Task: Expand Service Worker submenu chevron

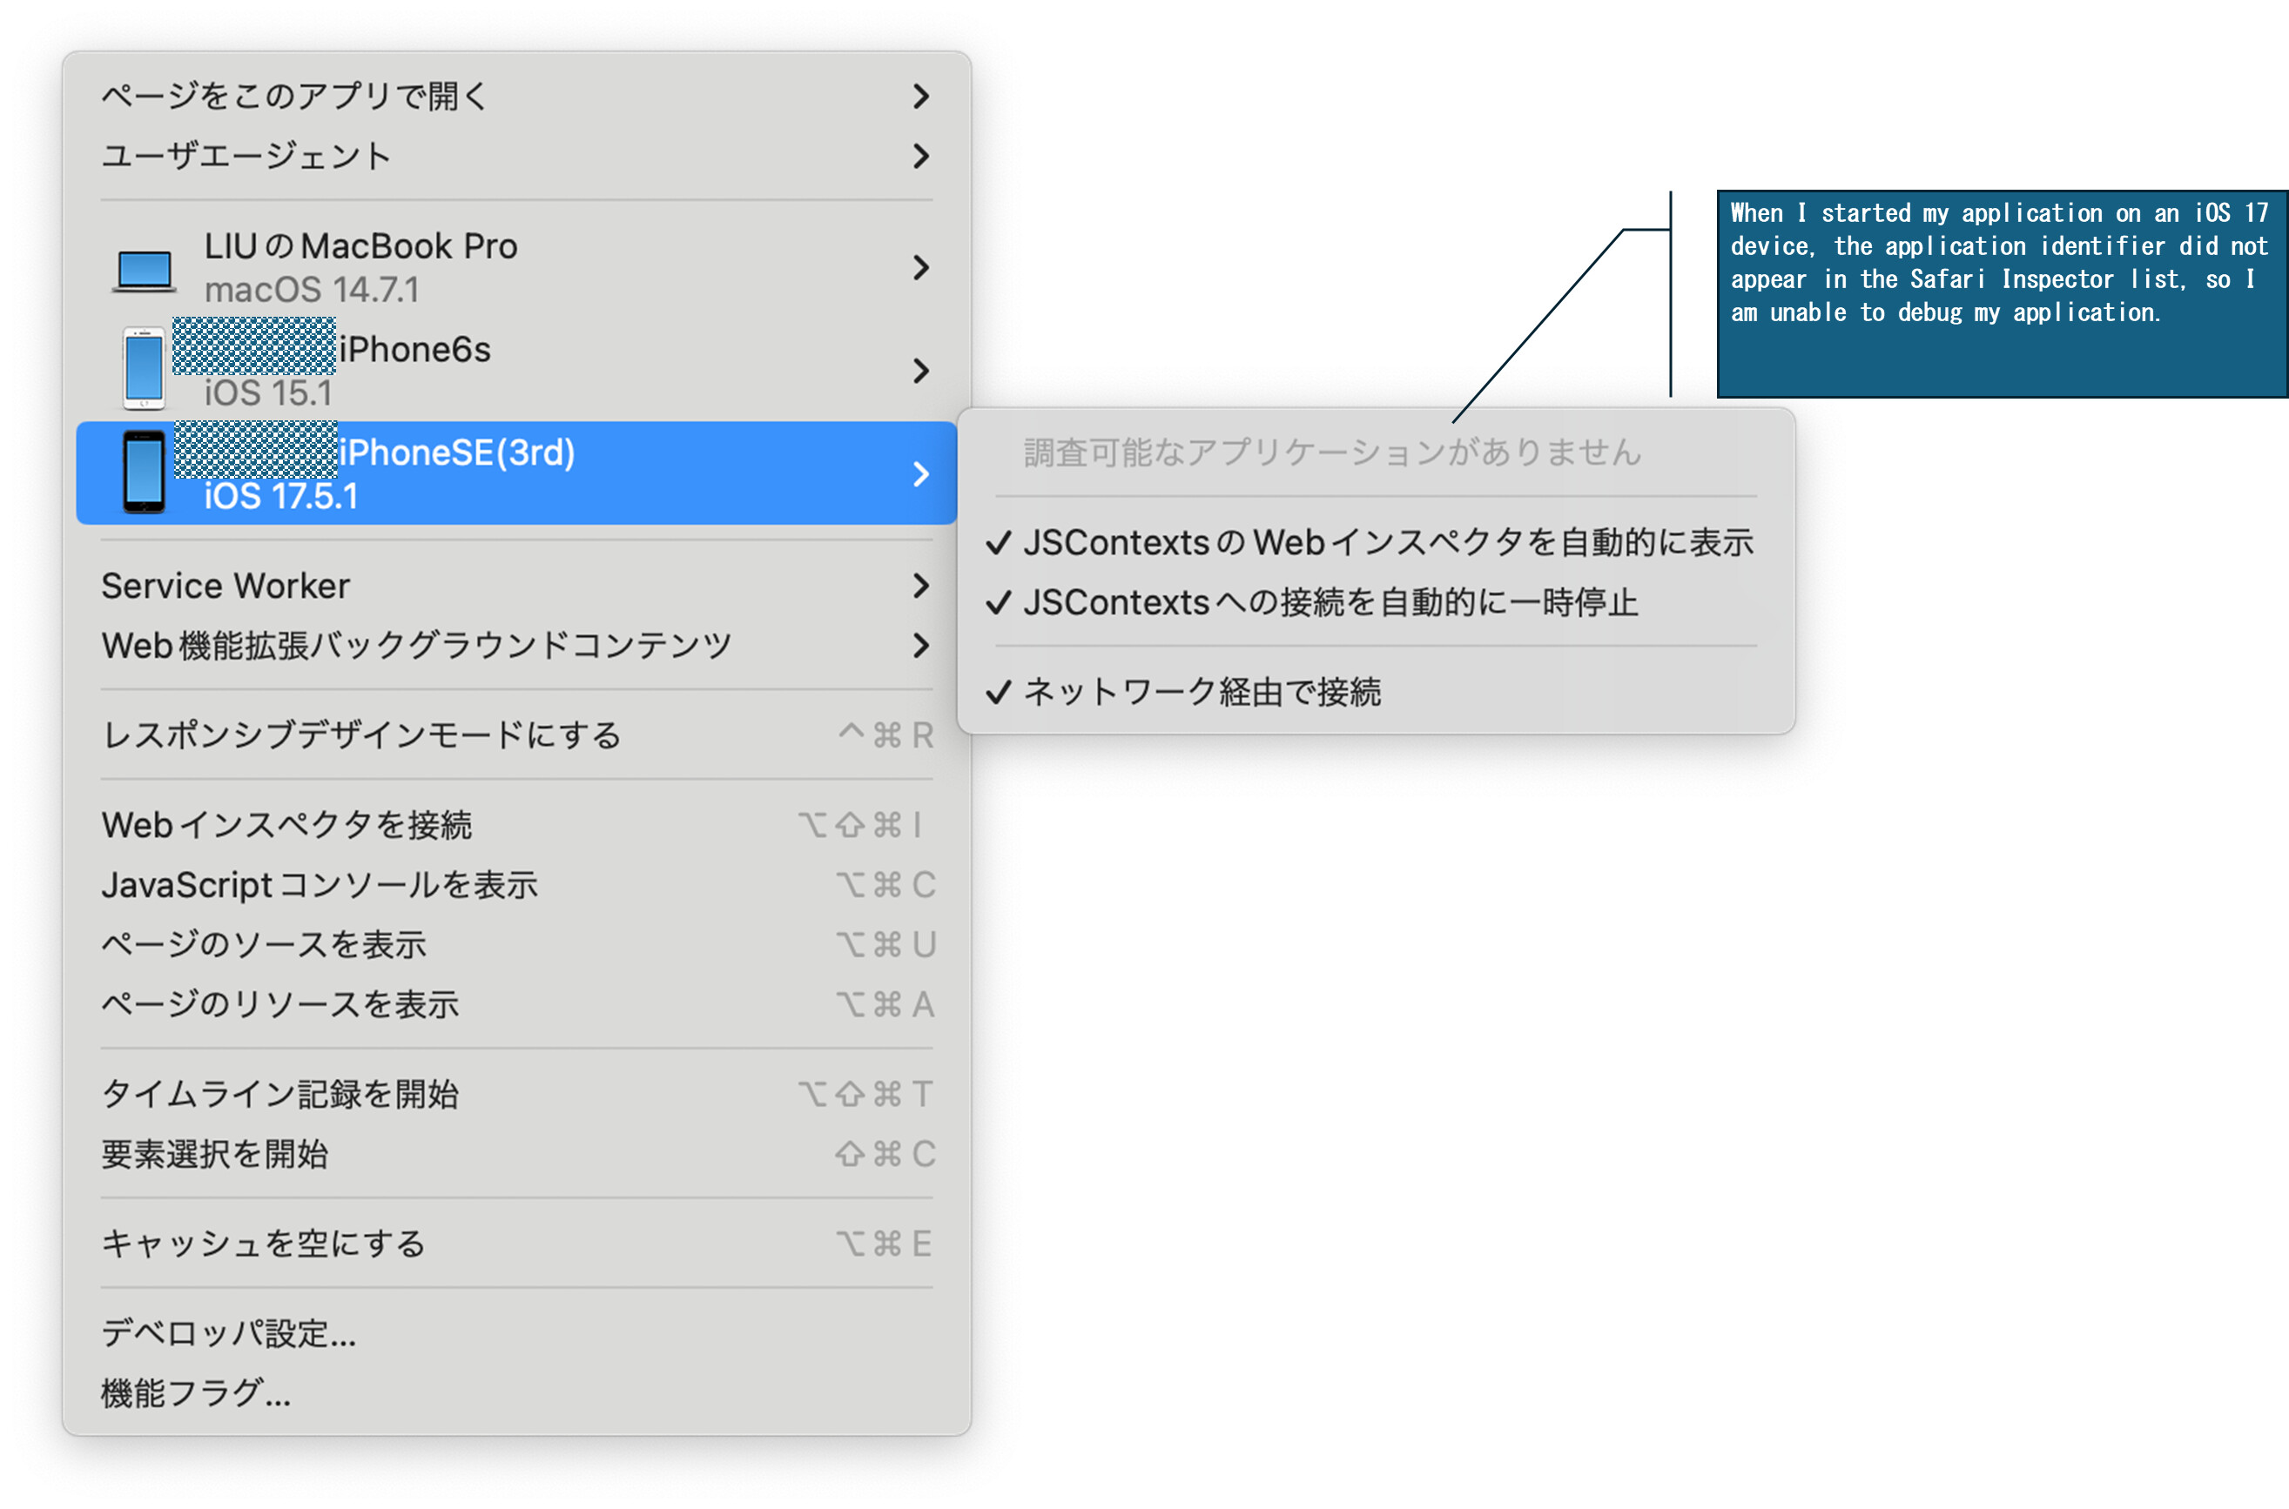Action: click(920, 585)
